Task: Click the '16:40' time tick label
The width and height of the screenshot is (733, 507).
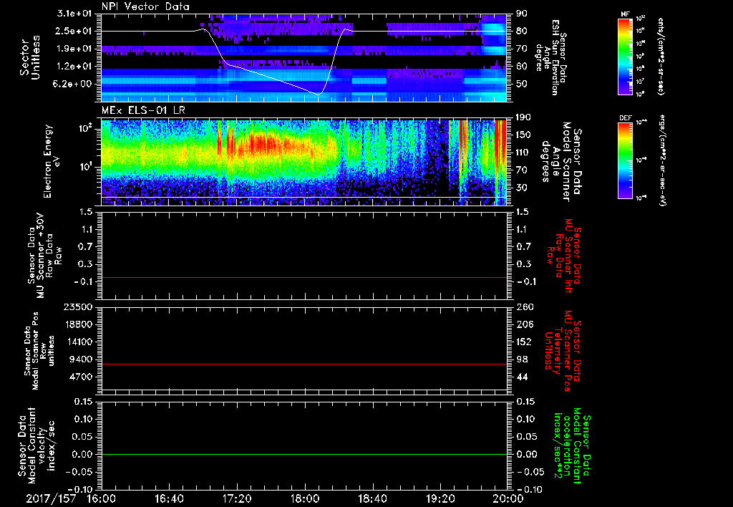Action: coord(169,498)
